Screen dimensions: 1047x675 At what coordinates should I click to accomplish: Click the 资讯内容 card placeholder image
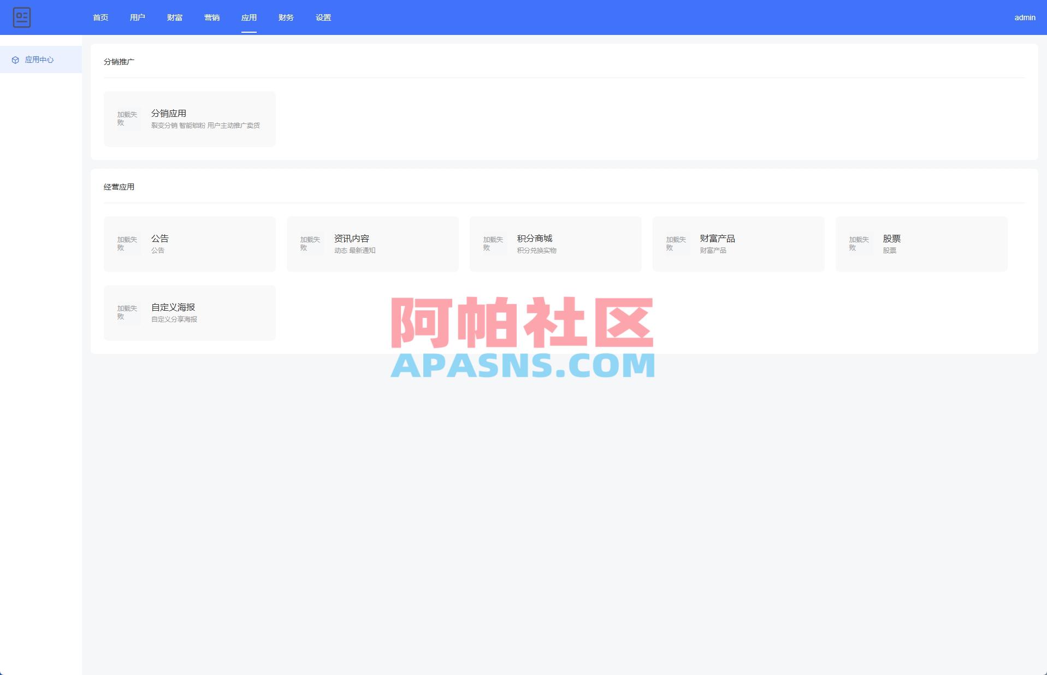point(310,244)
